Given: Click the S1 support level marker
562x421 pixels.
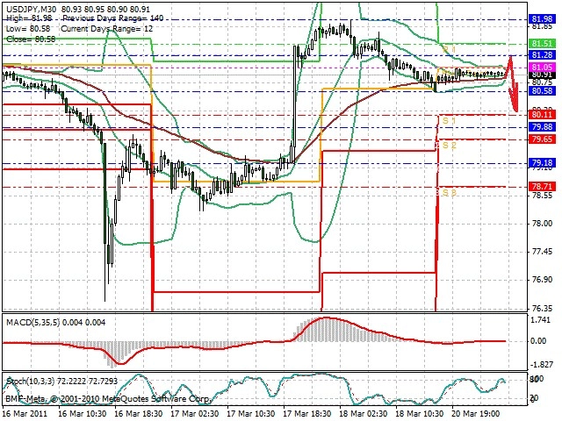Looking at the screenshot, I should pos(449,121).
